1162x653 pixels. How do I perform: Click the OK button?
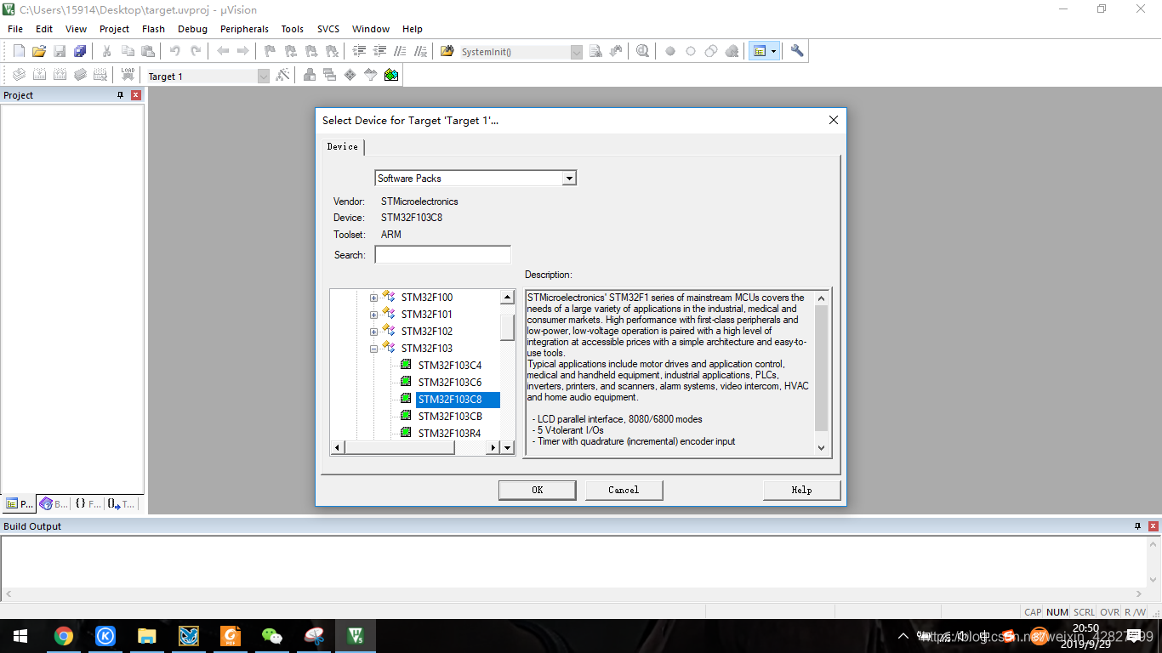point(537,490)
